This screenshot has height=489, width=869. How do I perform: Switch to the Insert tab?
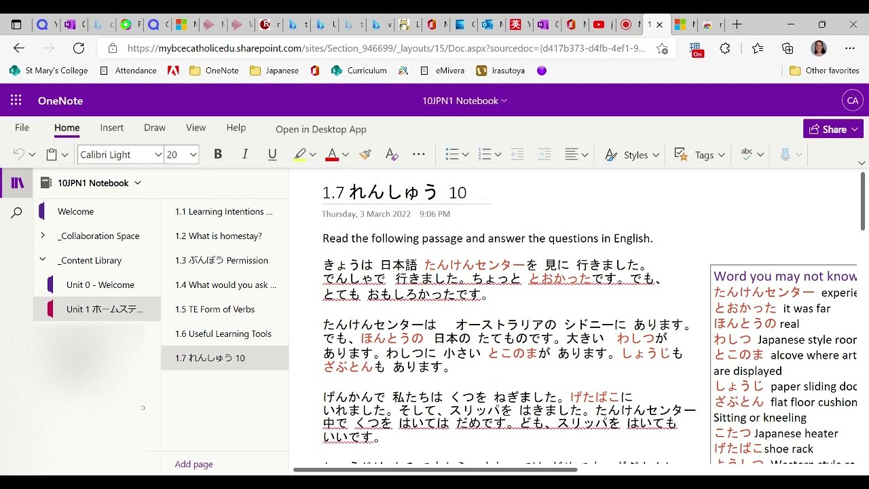coord(112,128)
